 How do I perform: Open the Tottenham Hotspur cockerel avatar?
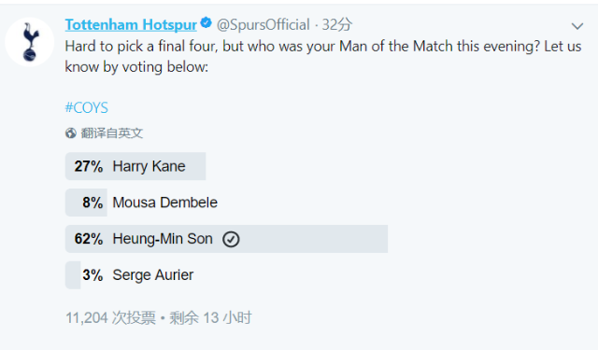(29, 42)
